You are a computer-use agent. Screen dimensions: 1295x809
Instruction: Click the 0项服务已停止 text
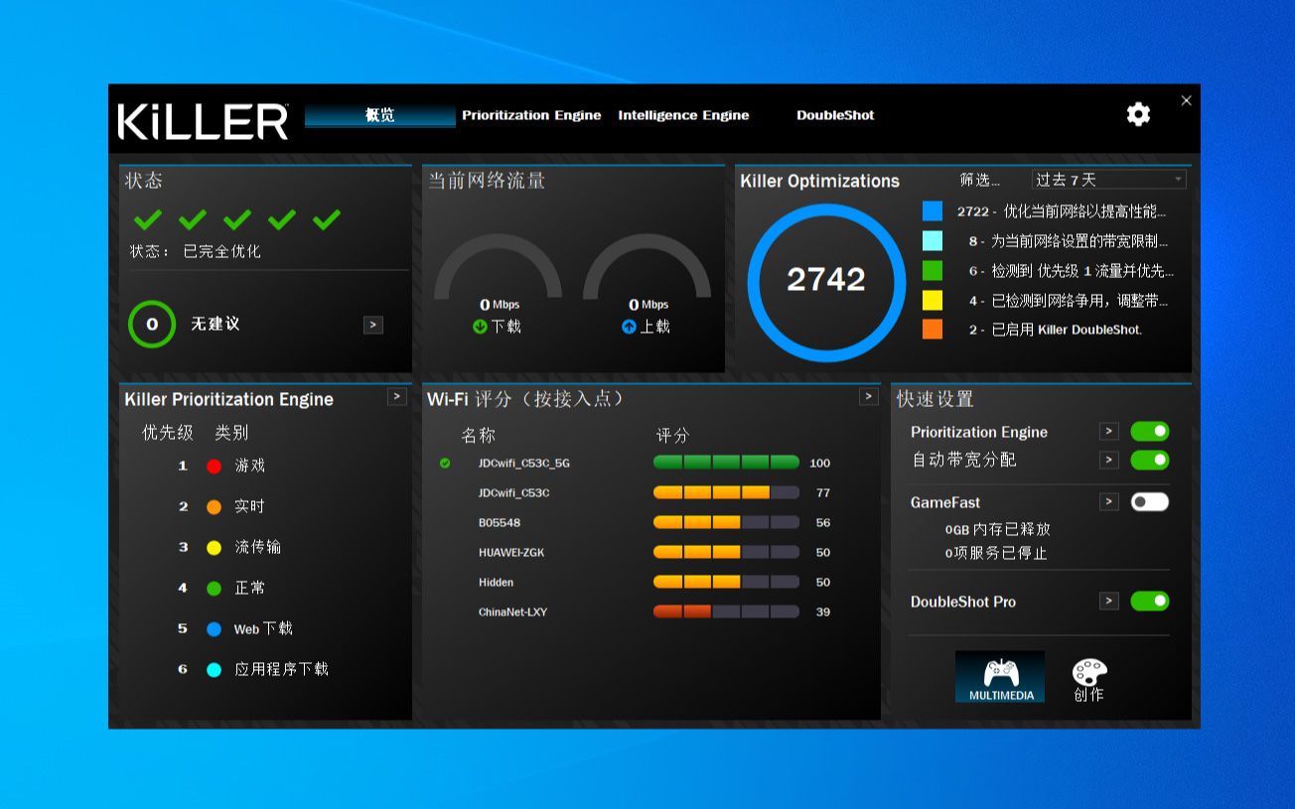(x=995, y=554)
